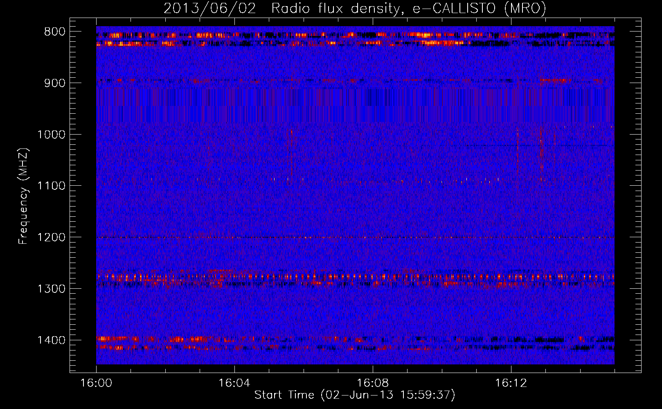Click the 1300 frequency tick label

tap(51, 289)
